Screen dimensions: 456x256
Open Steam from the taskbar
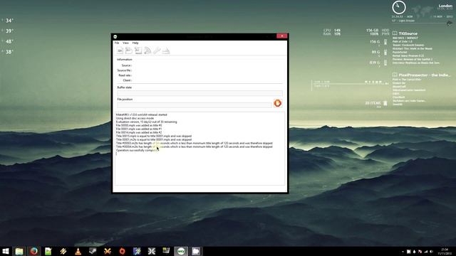[x=93, y=251]
